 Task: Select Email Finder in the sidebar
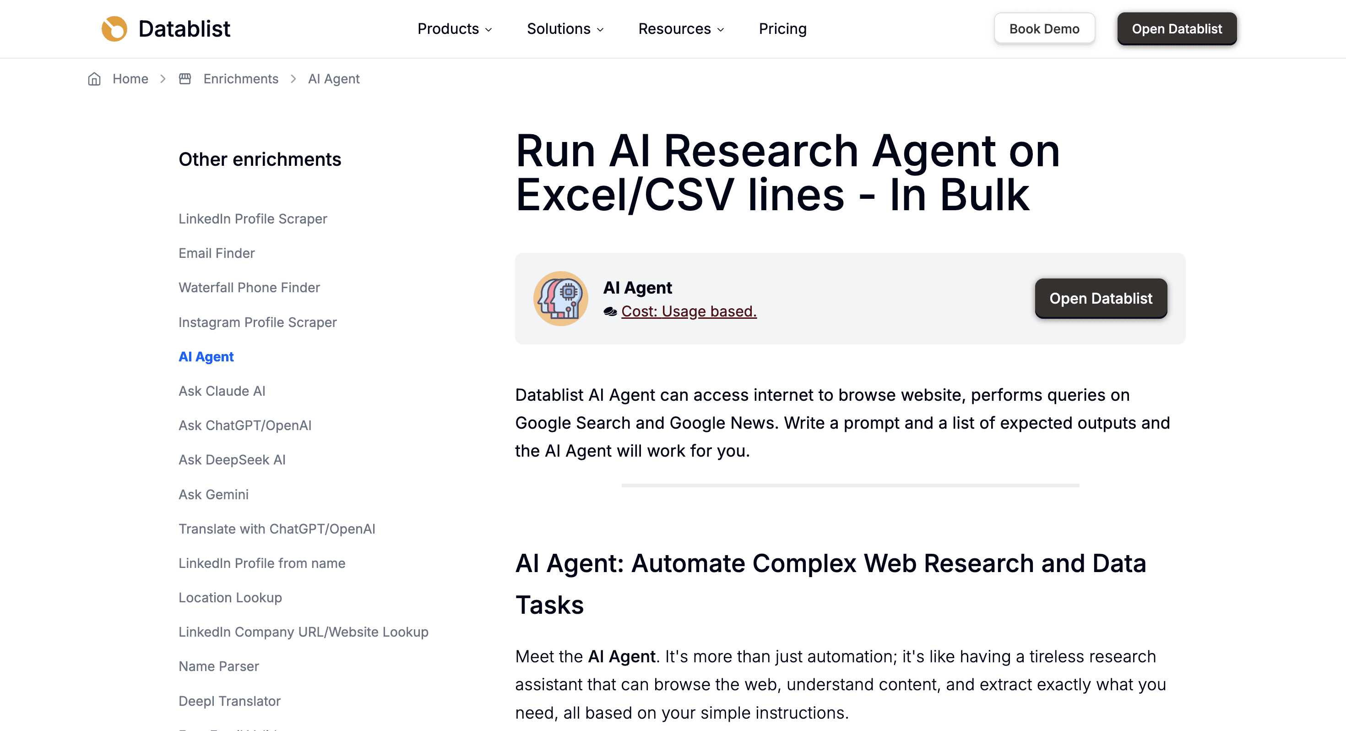pos(216,253)
